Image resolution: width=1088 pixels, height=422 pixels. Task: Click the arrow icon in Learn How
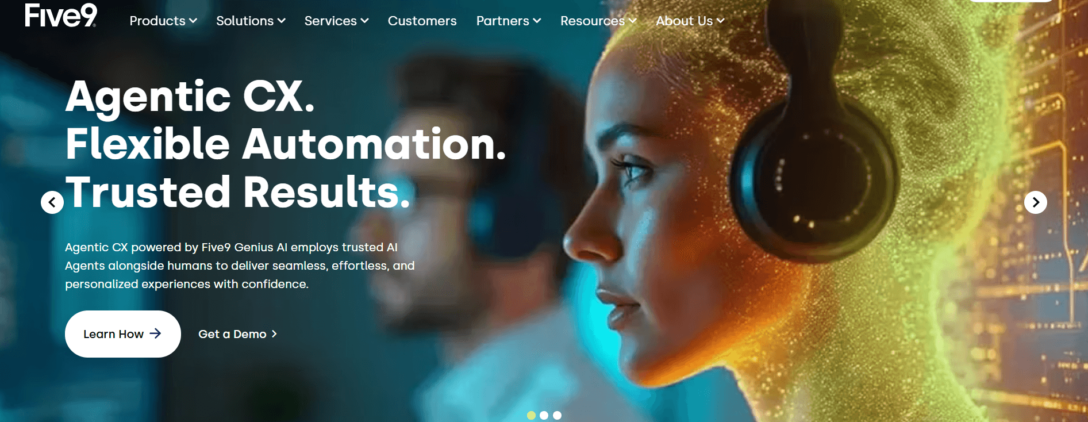pos(155,333)
